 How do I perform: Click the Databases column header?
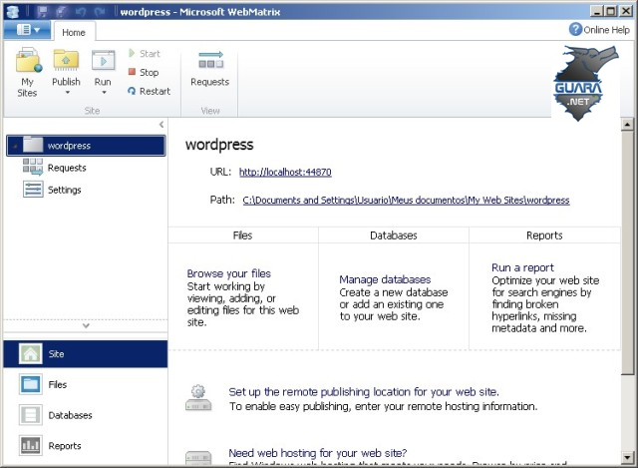click(394, 235)
